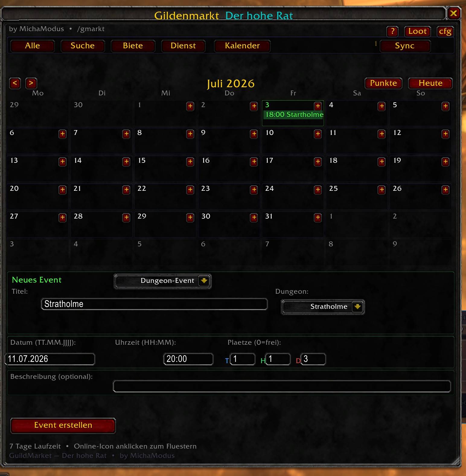The height and width of the screenshot is (476, 466).
Task: Open the Loot panel
Action: (417, 31)
